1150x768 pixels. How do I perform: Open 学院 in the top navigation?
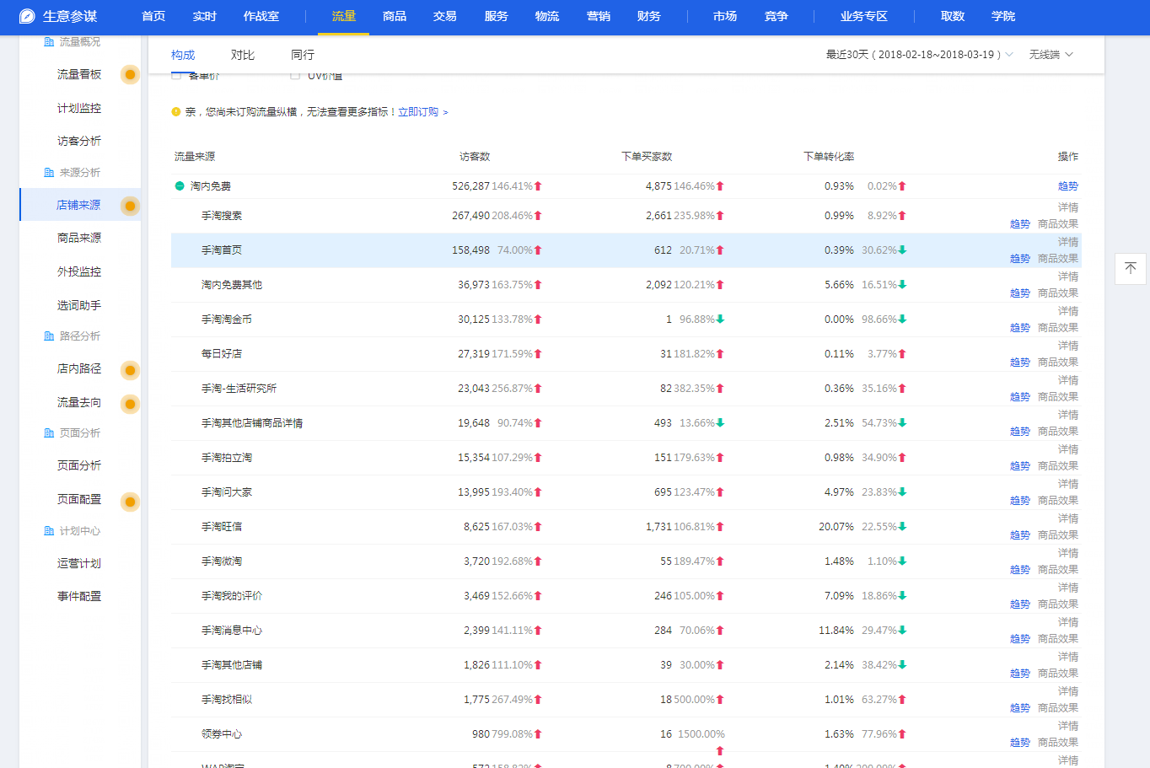(1003, 16)
